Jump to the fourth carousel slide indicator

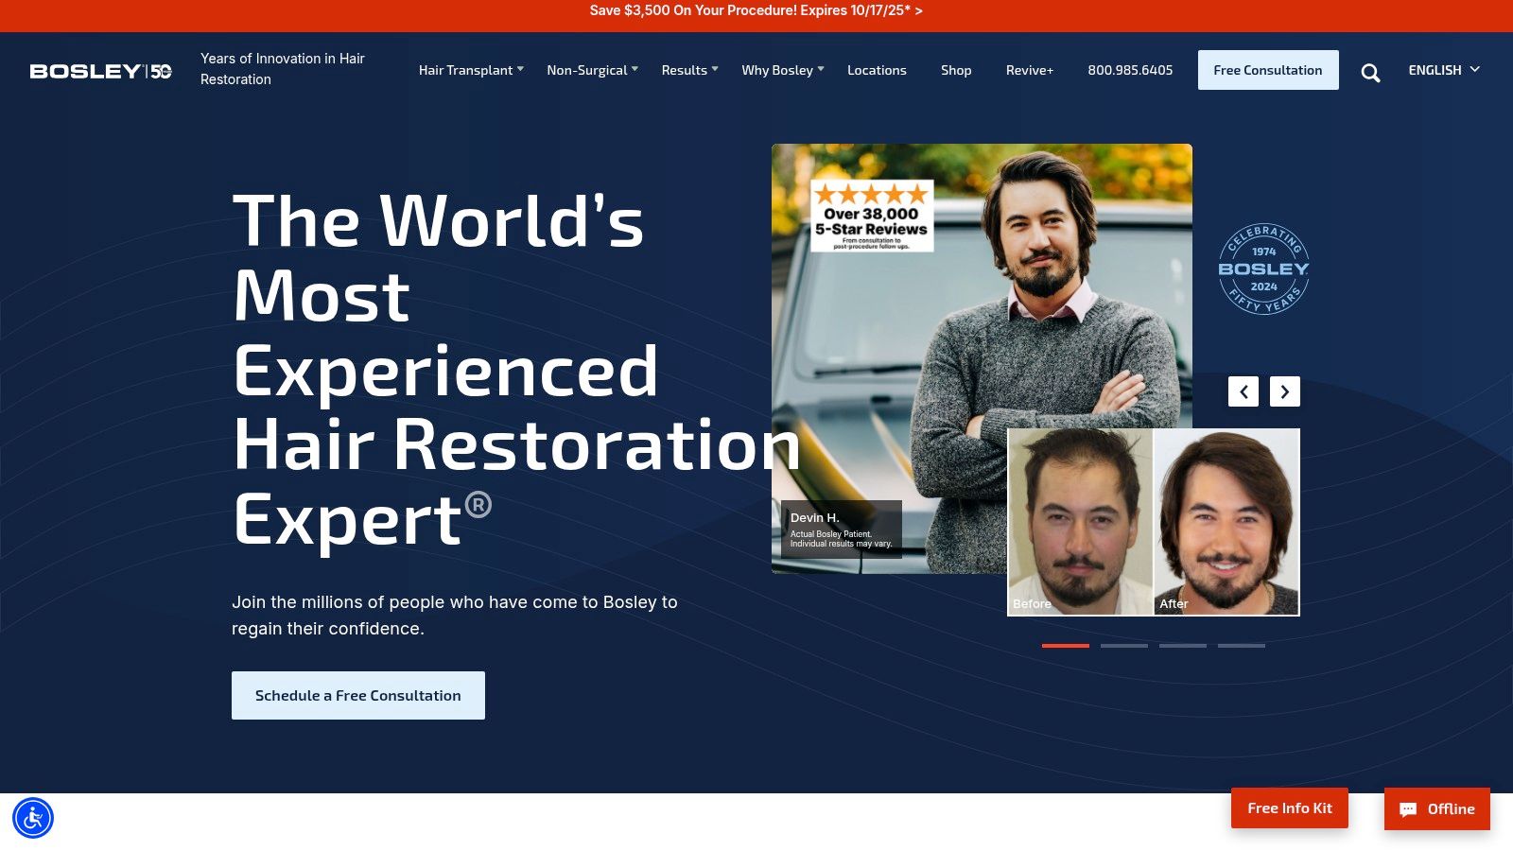click(x=1242, y=646)
